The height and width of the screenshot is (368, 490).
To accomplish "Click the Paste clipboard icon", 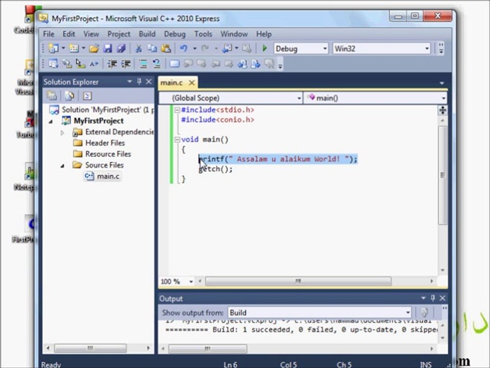I will 166,49.
